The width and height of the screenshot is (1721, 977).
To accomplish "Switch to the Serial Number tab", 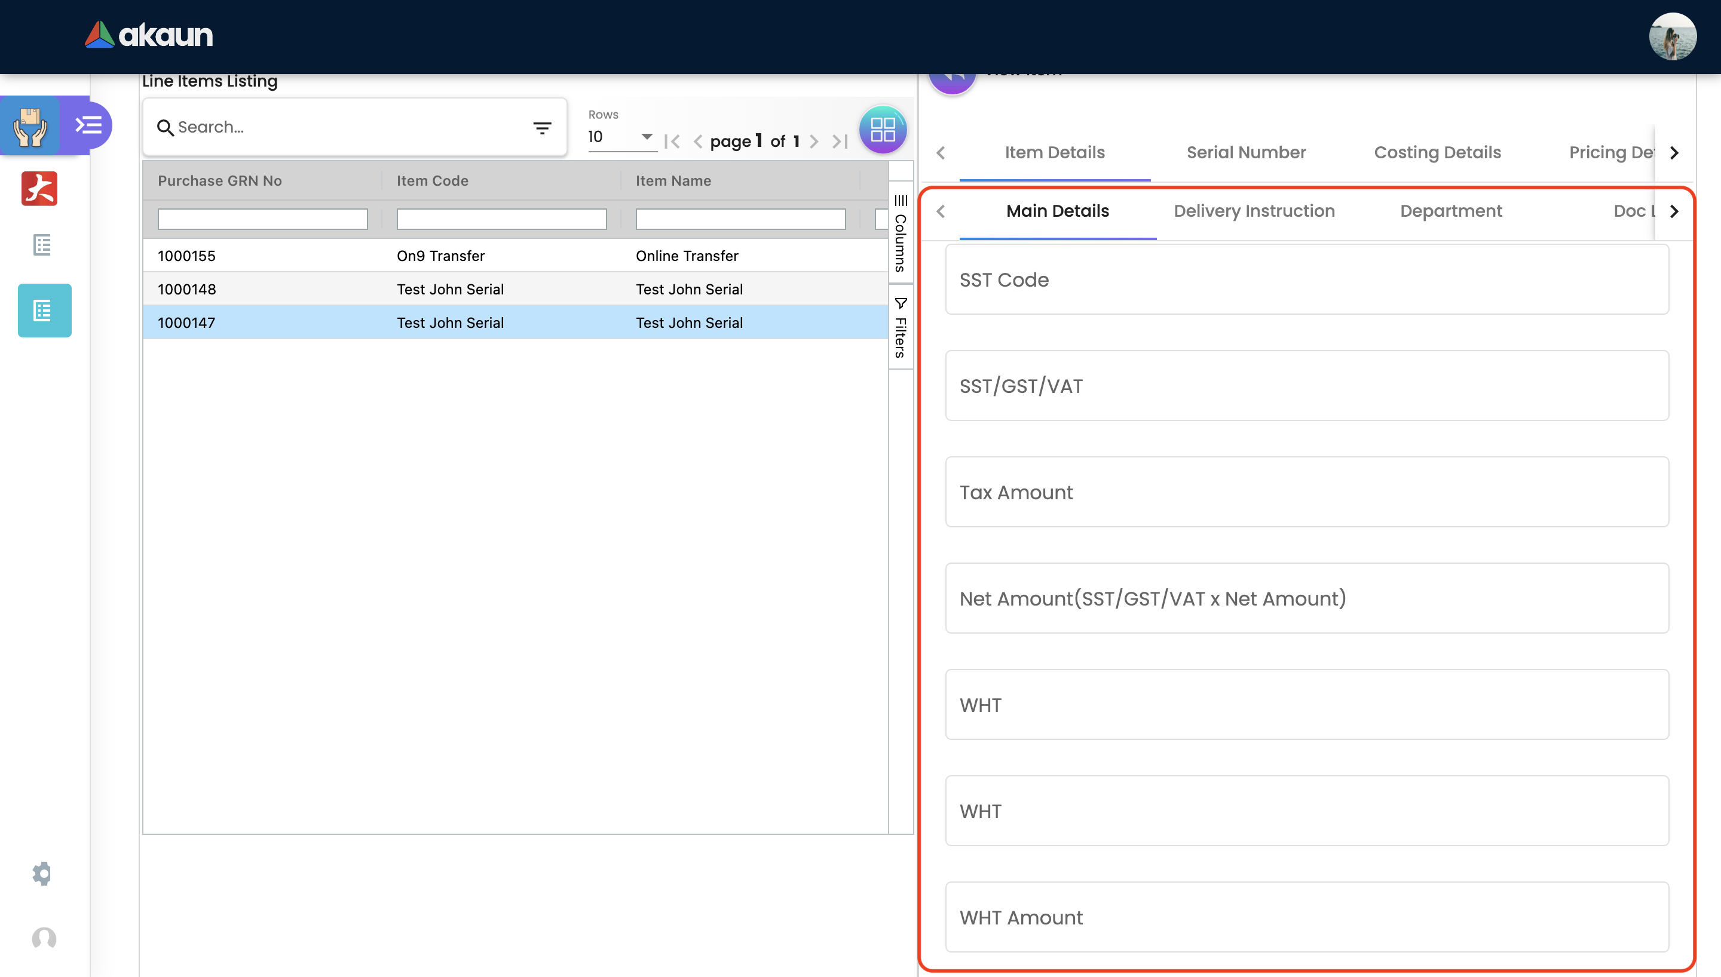I will 1246,152.
